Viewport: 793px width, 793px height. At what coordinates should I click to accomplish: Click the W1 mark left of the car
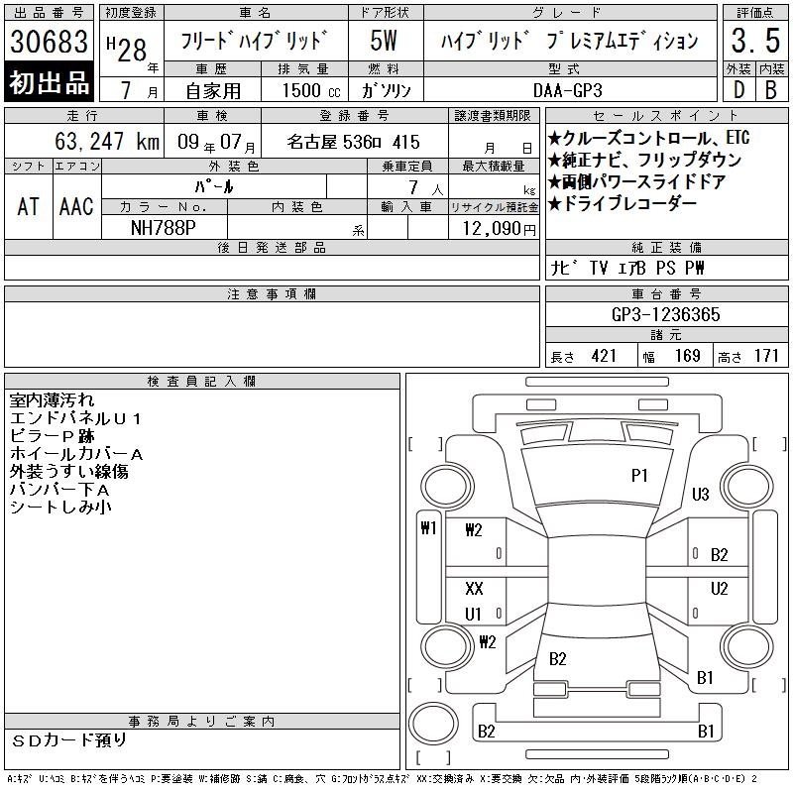[428, 528]
